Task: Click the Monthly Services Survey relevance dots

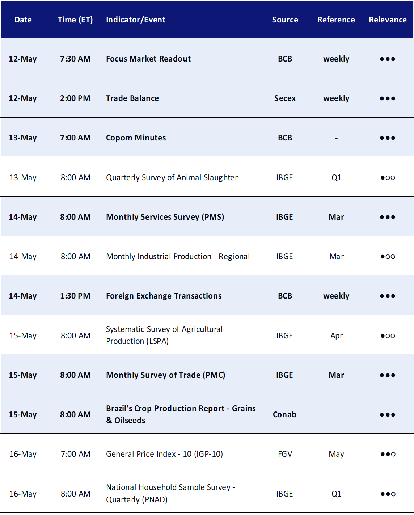Action: click(x=387, y=217)
